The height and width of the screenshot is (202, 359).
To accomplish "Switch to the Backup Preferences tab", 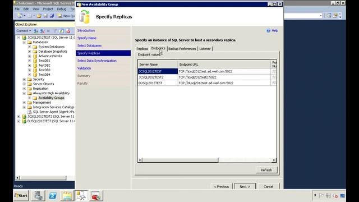I will click(182, 49).
